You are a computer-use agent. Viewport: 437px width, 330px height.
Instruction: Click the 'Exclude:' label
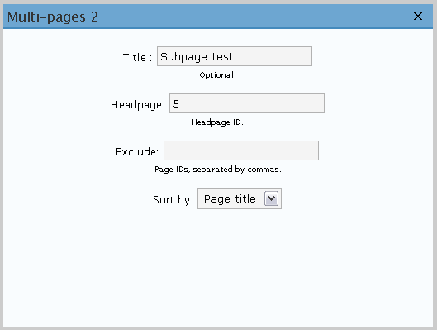[137, 152]
